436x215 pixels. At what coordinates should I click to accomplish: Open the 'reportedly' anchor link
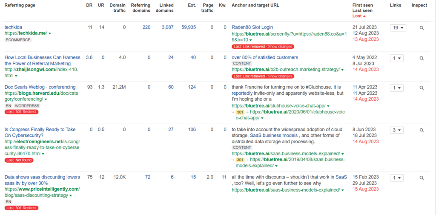pos(242,93)
